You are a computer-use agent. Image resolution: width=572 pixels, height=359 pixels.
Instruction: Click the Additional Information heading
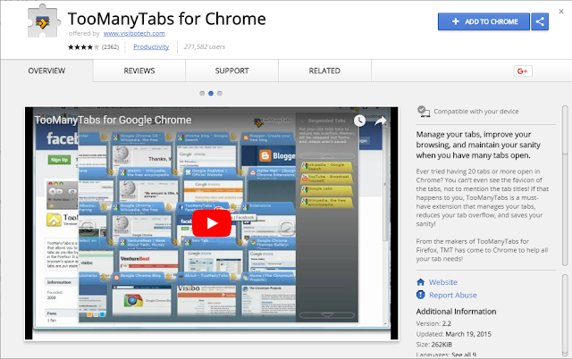(x=456, y=312)
